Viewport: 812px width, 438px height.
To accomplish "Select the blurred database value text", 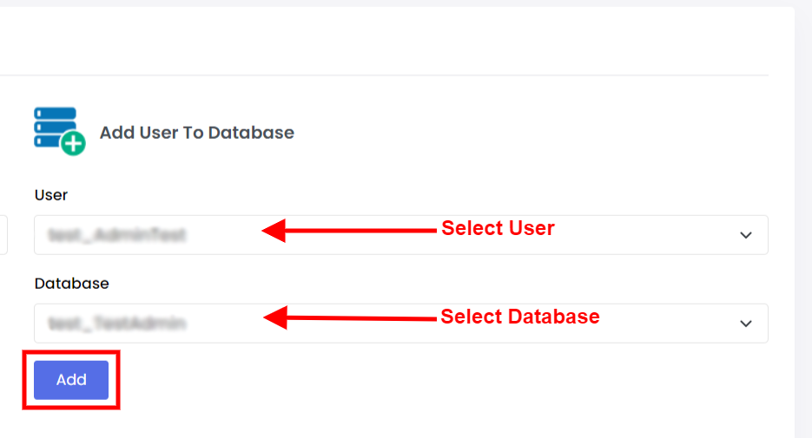I will tap(117, 324).
